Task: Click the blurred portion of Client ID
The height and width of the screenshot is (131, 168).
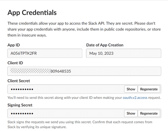Action: pos(30,71)
